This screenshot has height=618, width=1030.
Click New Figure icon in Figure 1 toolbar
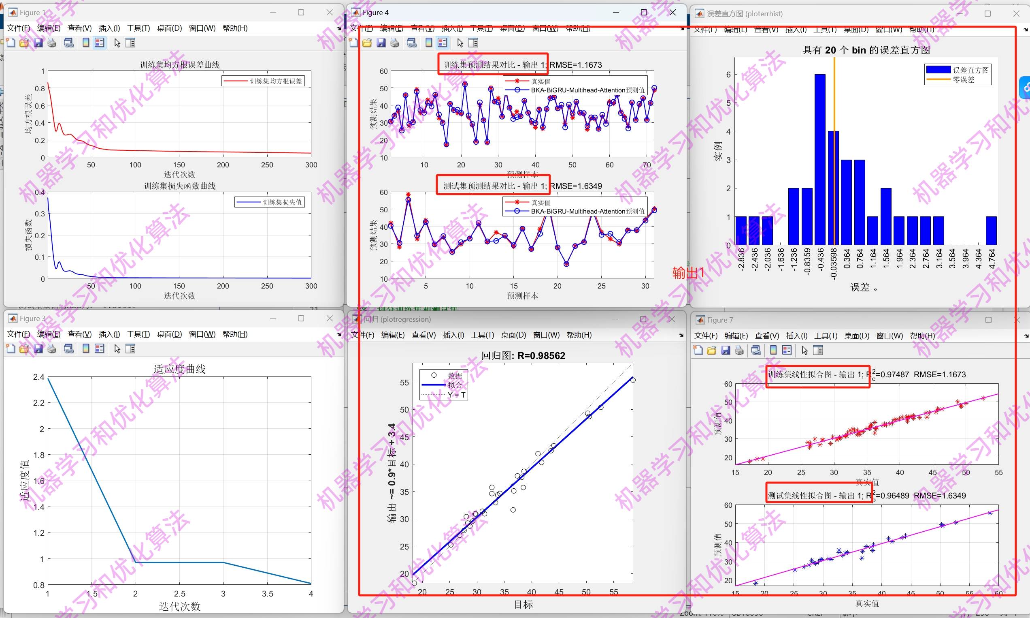click(11, 43)
